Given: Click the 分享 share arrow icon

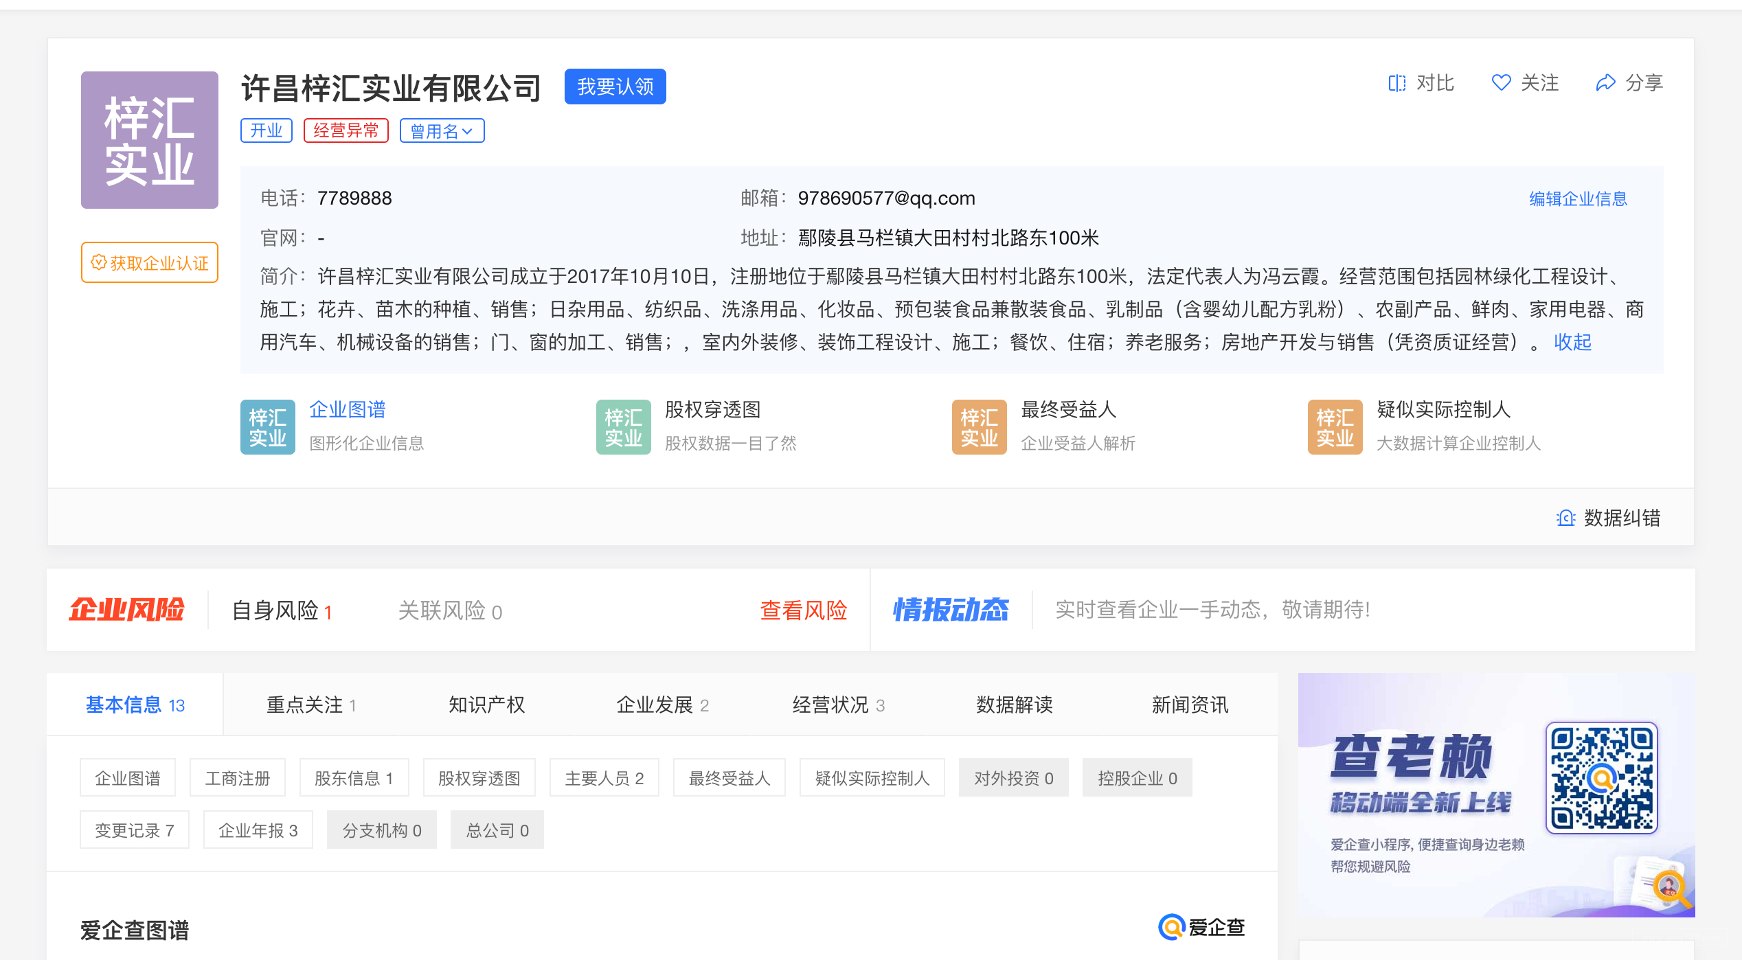Looking at the screenshot, I should pyautogui.click(x=1605, y=84).
